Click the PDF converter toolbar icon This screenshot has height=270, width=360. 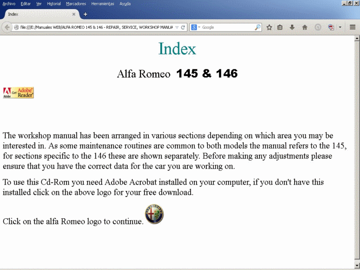331,27
